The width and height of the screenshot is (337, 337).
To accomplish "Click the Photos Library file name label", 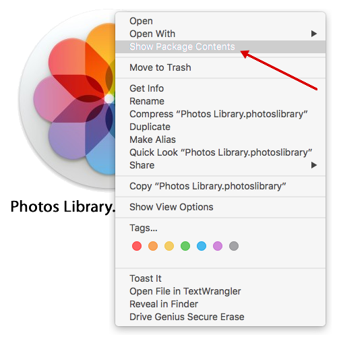I will pos(63,207).
